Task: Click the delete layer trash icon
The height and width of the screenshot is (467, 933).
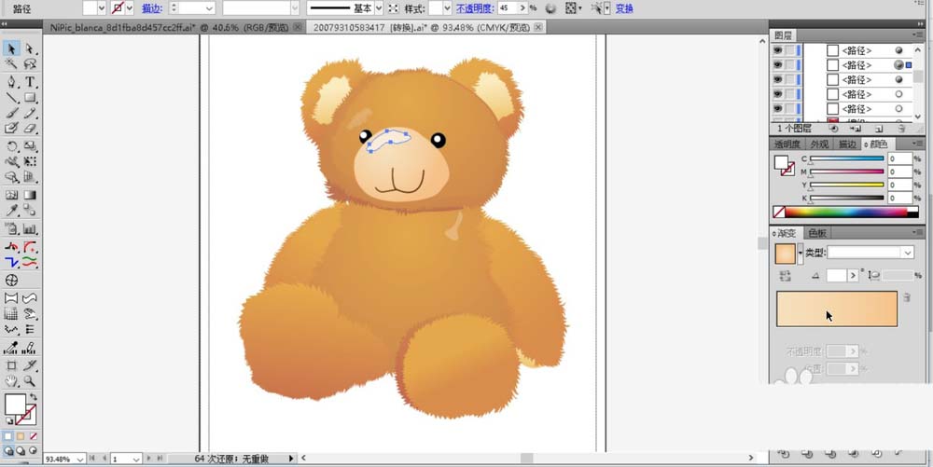Action: click(x=901, y=129)
